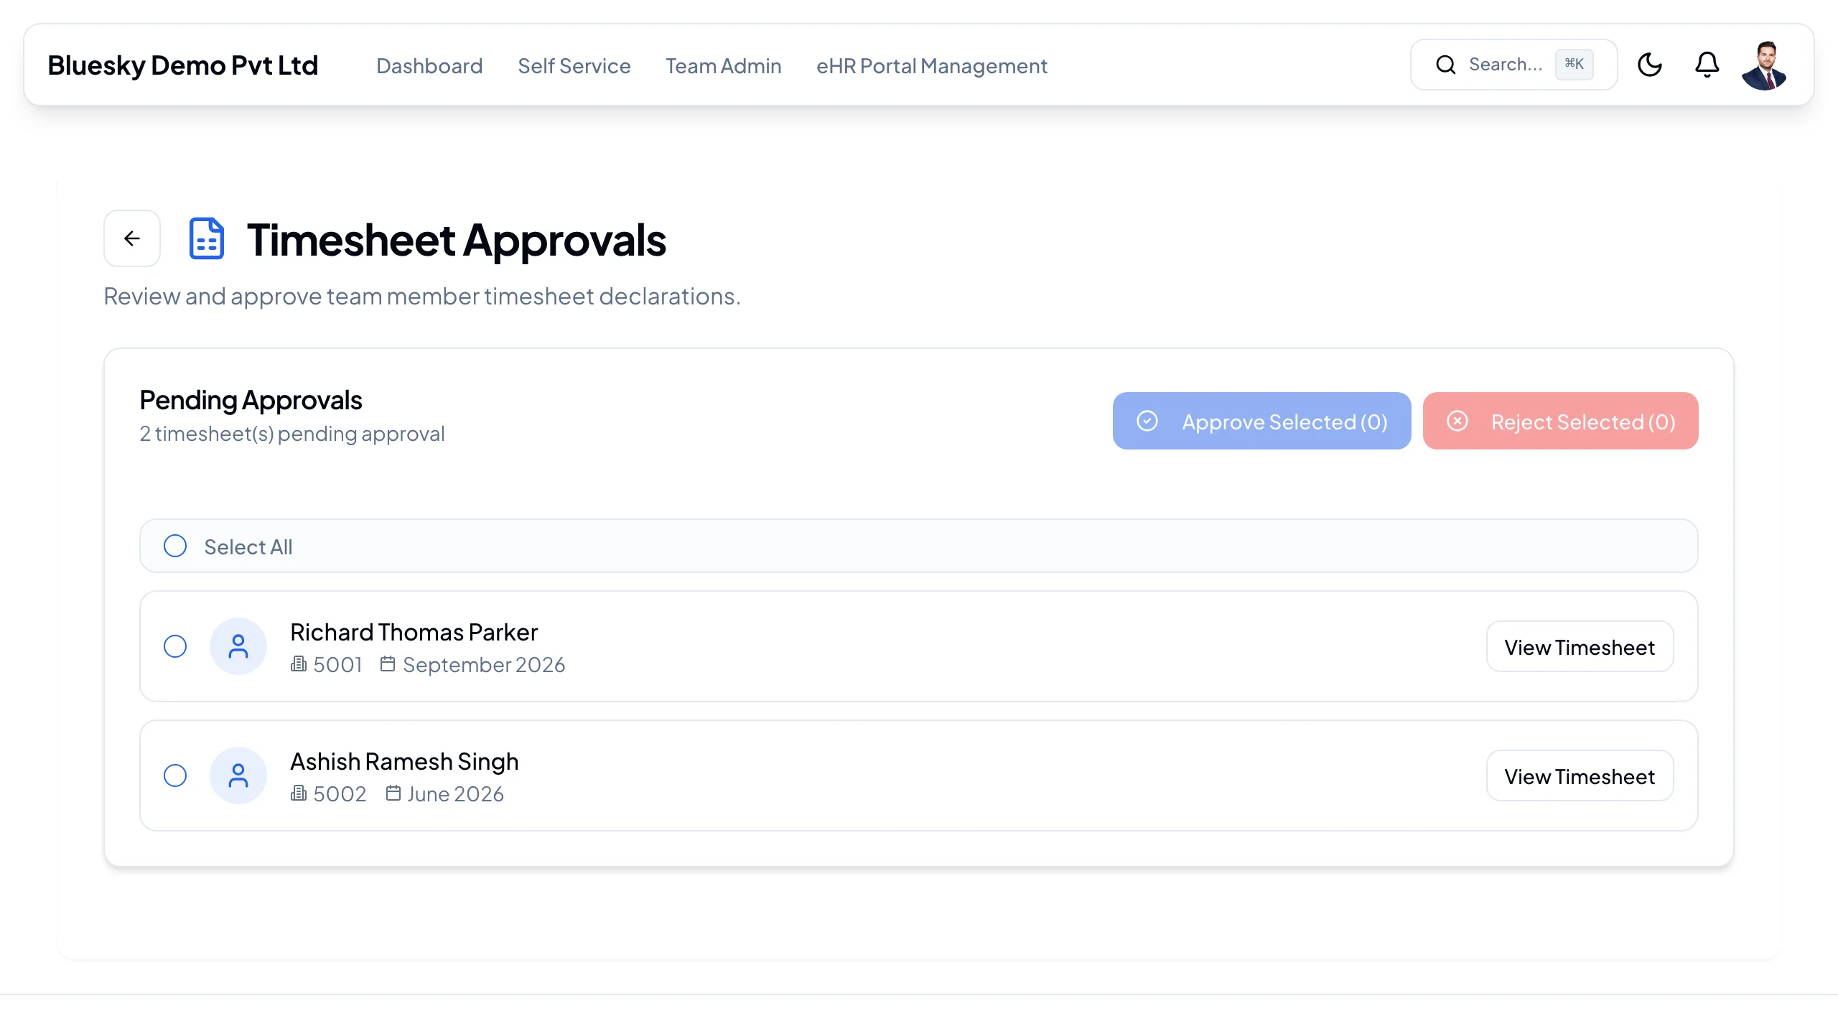The height and width of the screenshot is (1034, 1838).
Task: Open user profile avatar menu
Action: pyautogui.click(x=1764, y=65)
